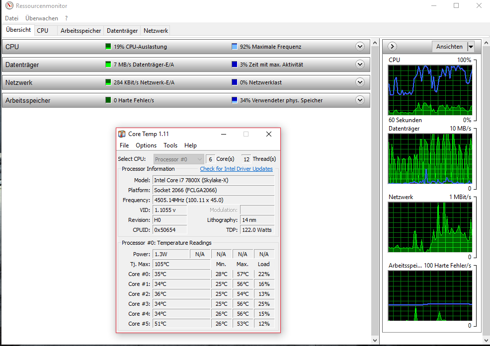Open the Help menu in Core Temp
The image size is (490, 346).
point(190,145)
